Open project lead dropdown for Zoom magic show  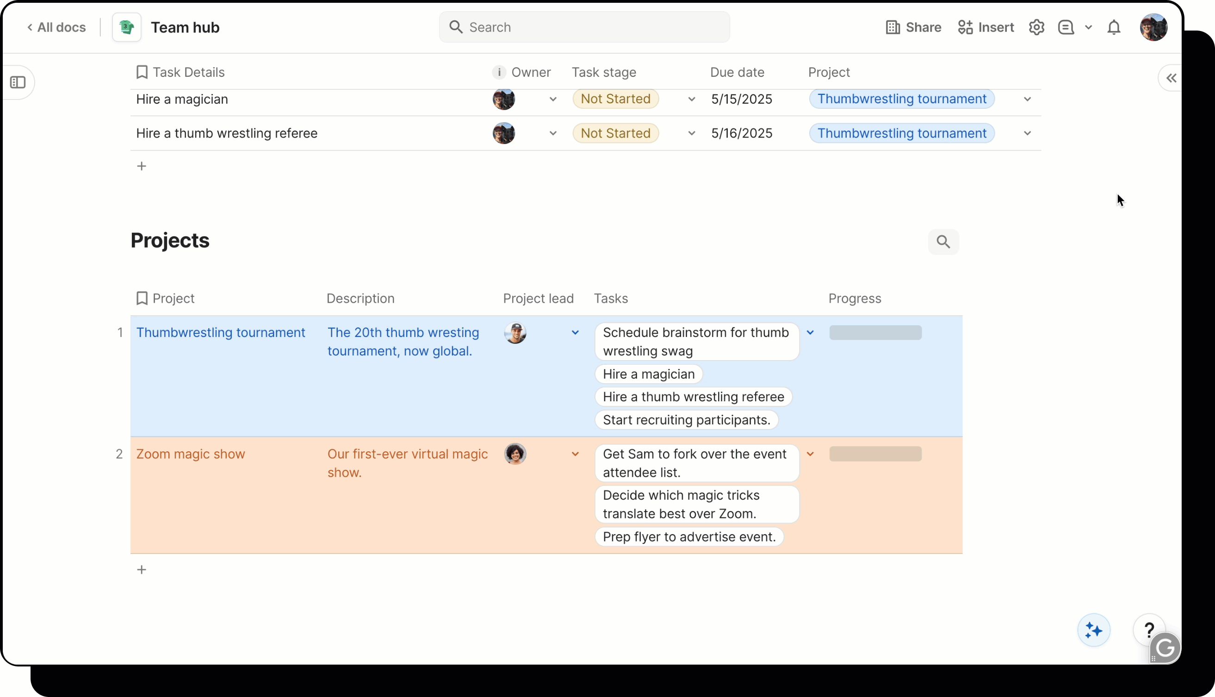[575, 454]
